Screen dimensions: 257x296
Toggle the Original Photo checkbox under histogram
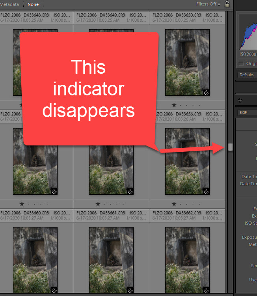pos(241,63)
